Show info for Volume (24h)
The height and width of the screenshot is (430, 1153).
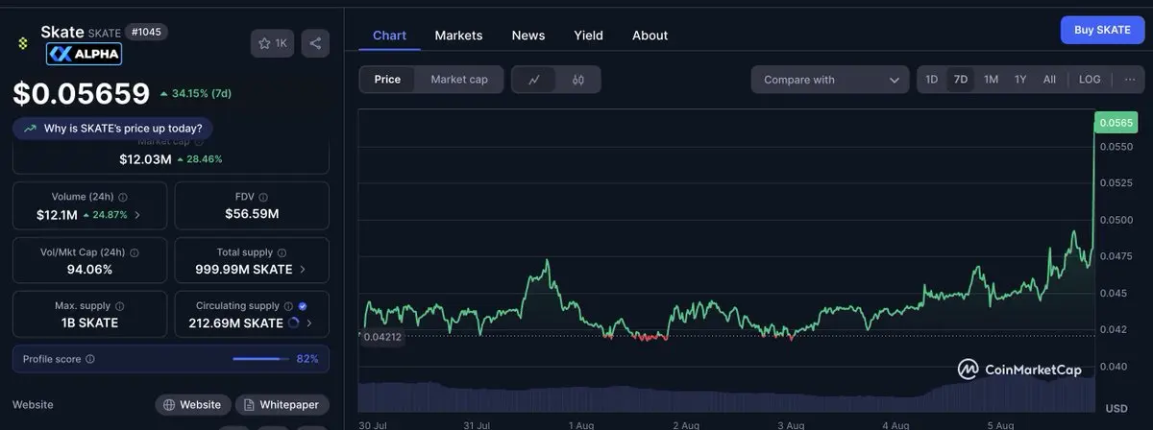[124, 196]
